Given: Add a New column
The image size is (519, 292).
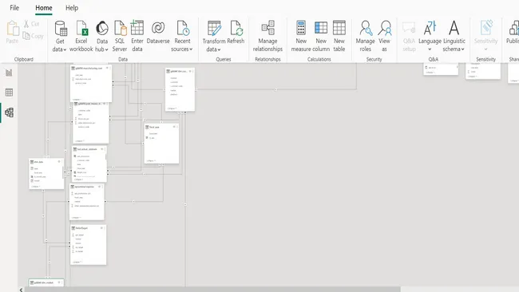Looking at the screenshot, I should pyautogui.click(x=321, y=36).
